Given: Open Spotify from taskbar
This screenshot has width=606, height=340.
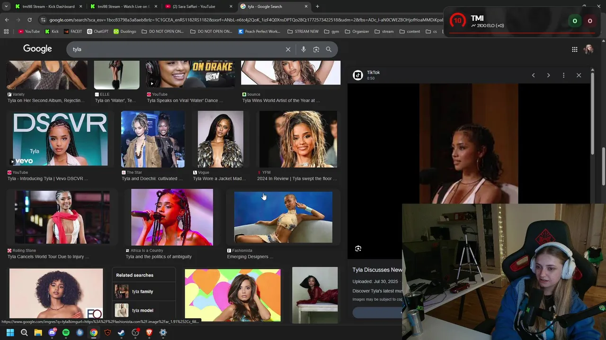Looking at the screenshot, I should pyautogui.click(x=66, y=332).
